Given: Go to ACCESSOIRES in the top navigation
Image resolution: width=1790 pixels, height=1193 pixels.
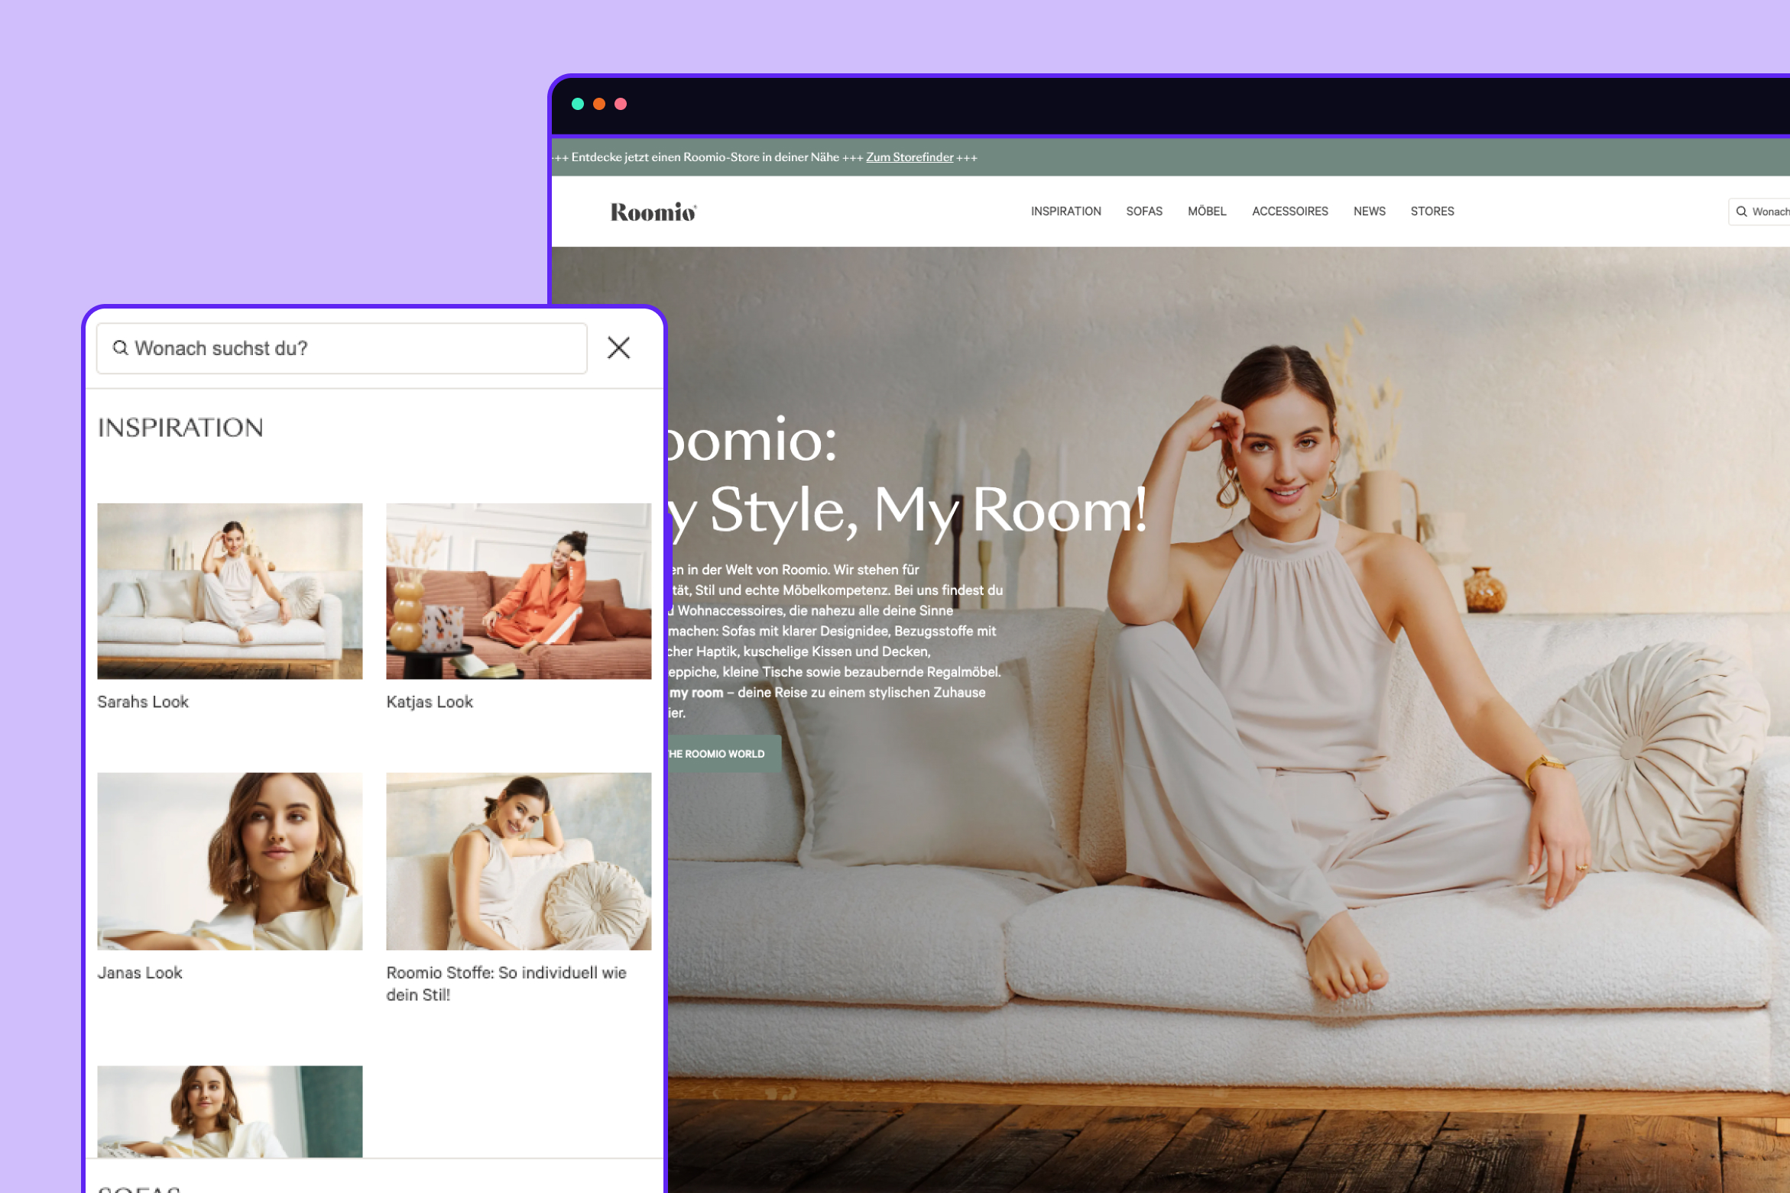Looking at the screenshot, I should point(1289,212).
